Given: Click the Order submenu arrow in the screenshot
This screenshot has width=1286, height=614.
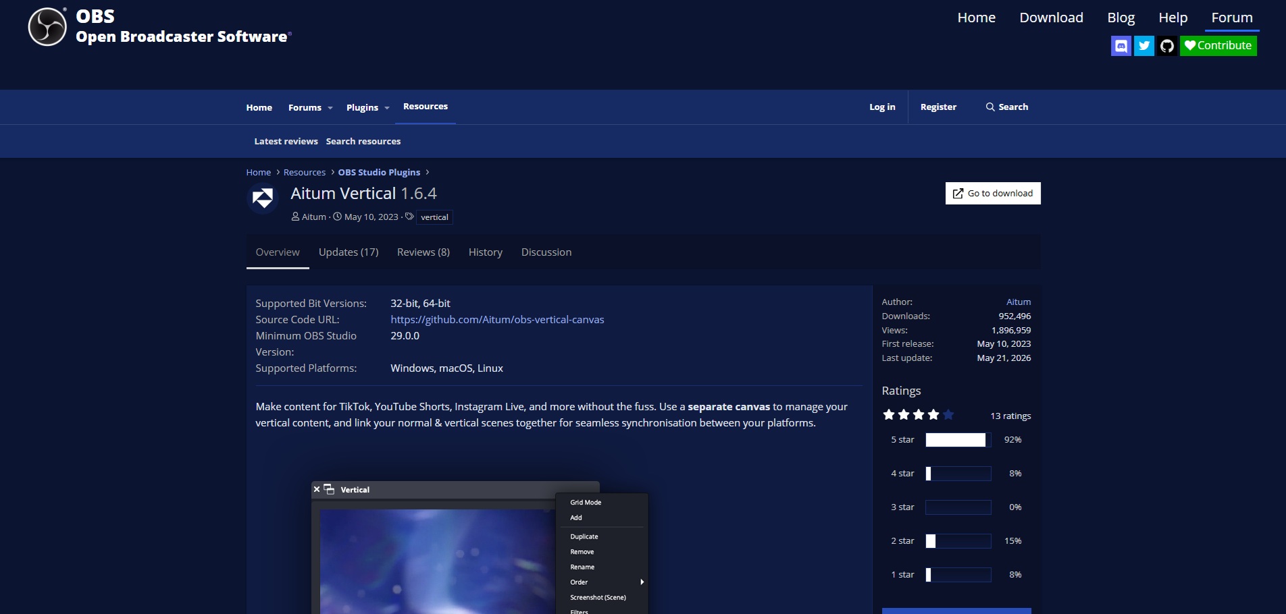Looking at the screenshot, I should click(642, 582).
